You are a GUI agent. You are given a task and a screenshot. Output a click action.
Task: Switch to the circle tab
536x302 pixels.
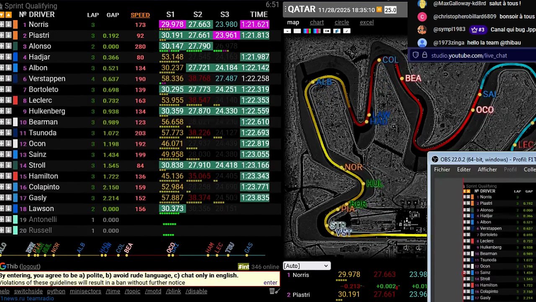pyautogui.click(x=342, y=22)
